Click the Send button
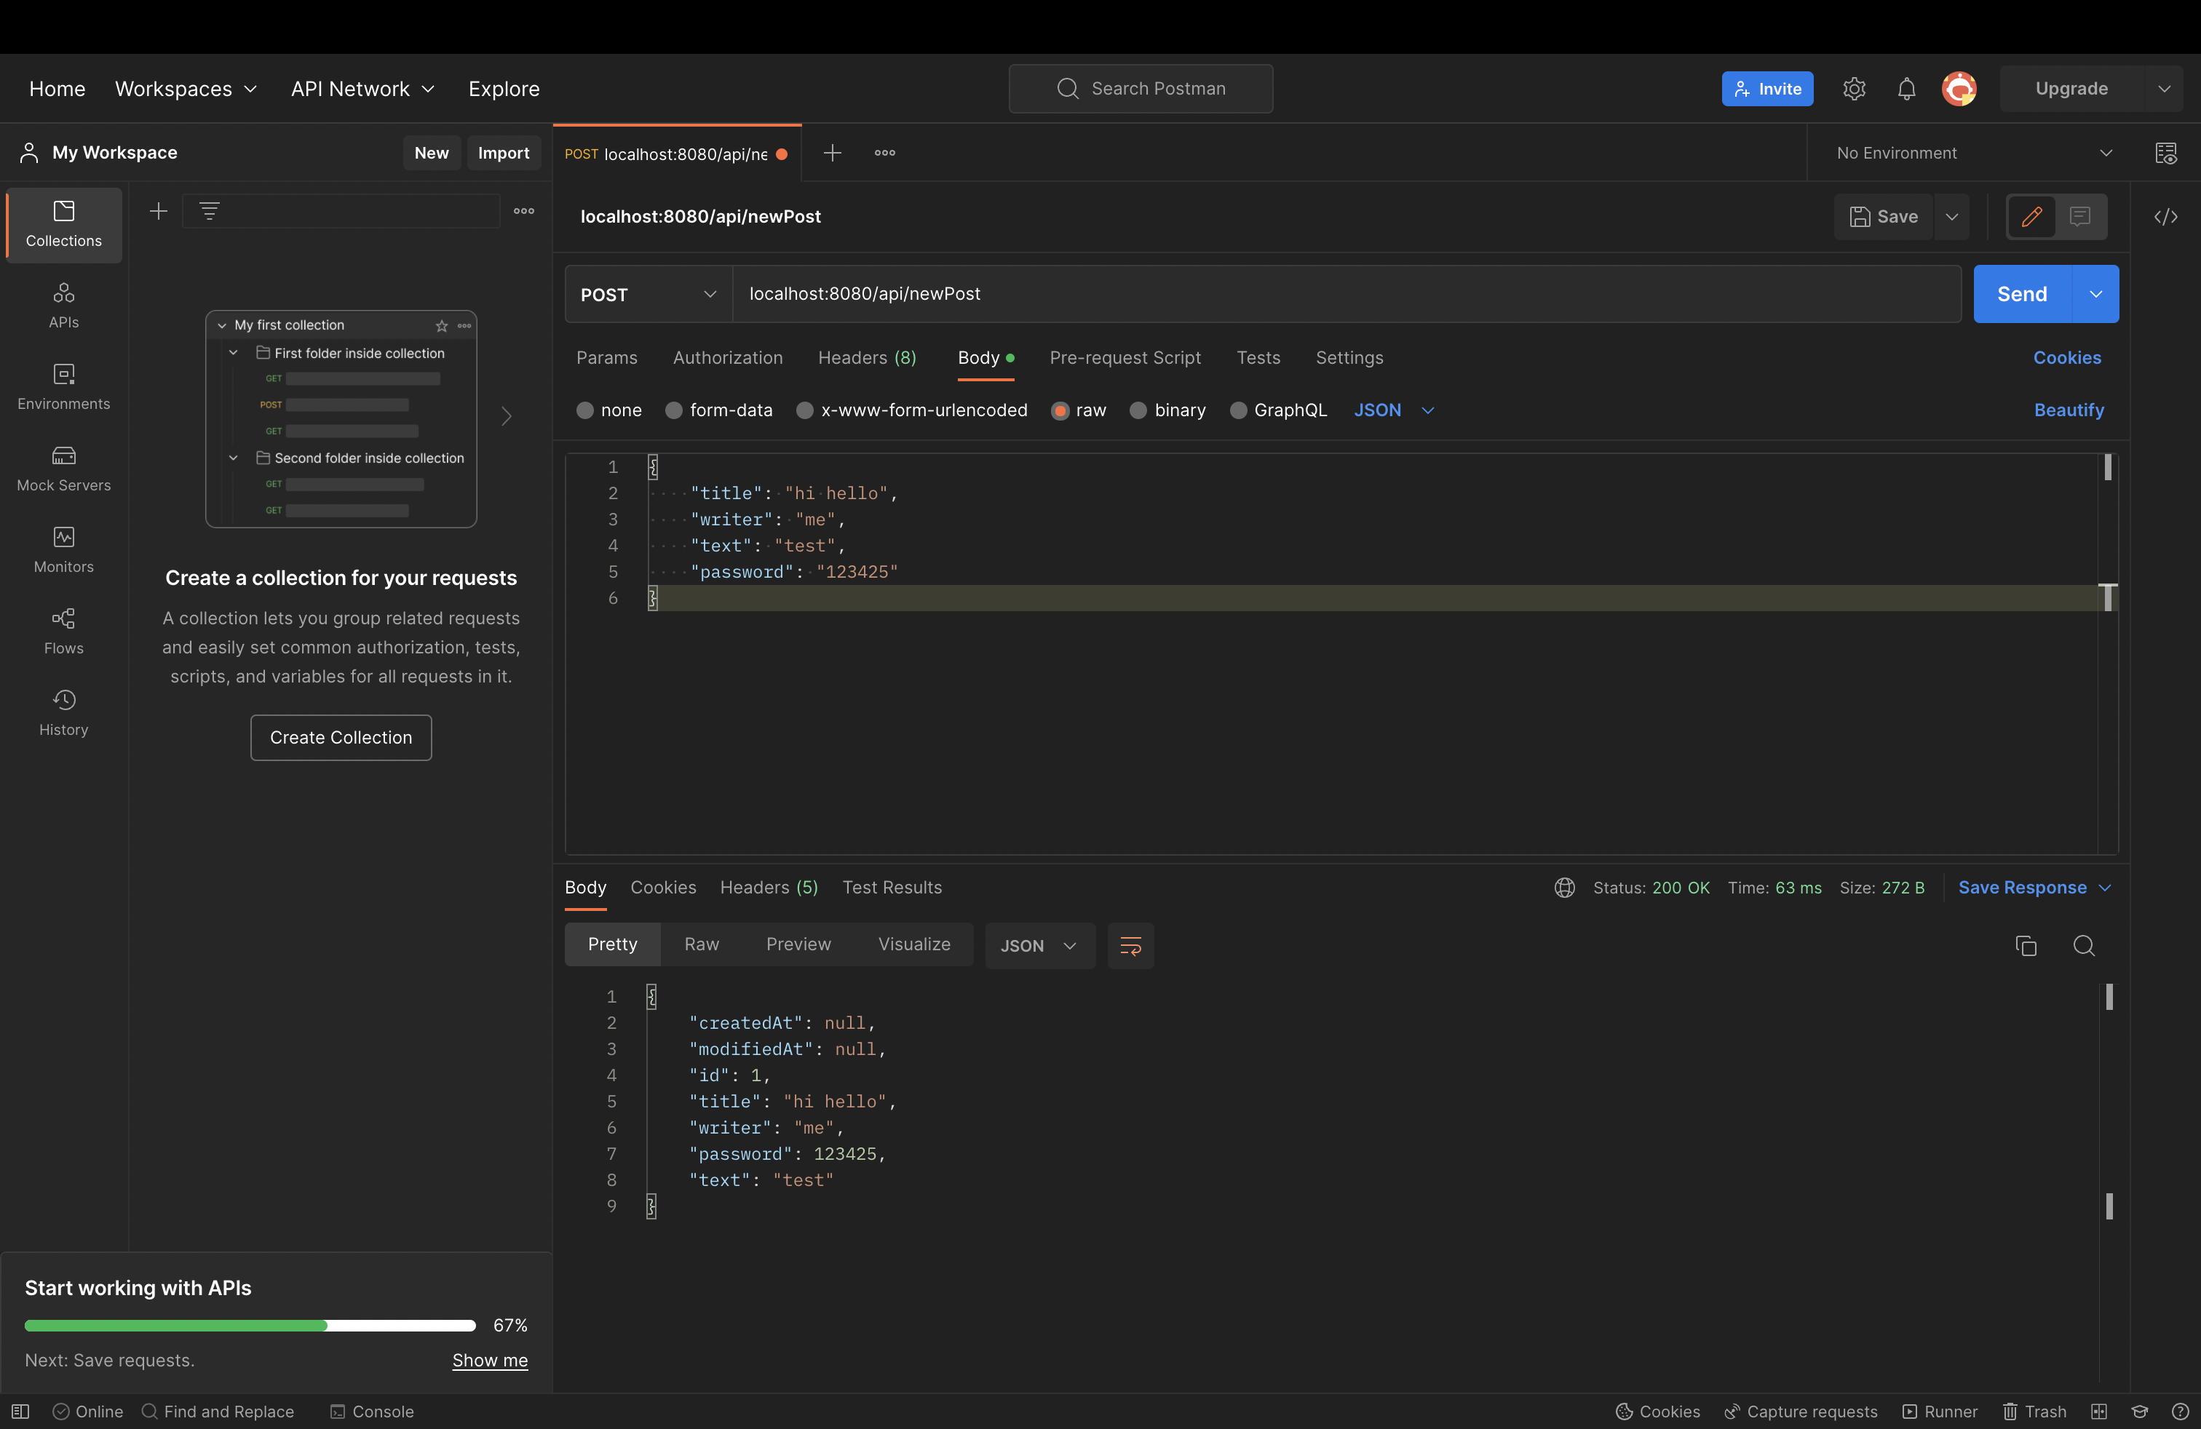The image size is (2201, 1429). [2023, 294]
